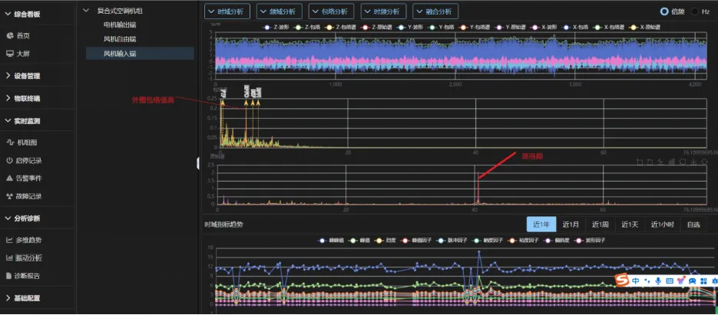Expand the 融合分析 dropdown
The height and width of the screenshot is (315, 718).
coord(435,11)
